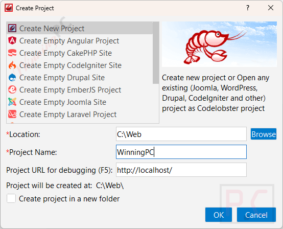The image size is (283, 229).
Task: Confirm with the OK button
Action: tap(219, 215)
